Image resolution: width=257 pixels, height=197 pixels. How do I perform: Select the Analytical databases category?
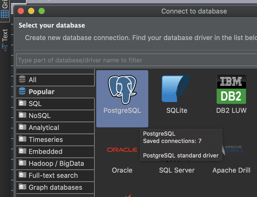coord(55,128)
